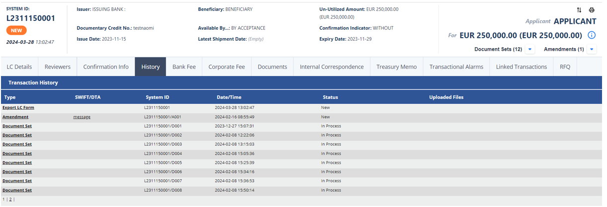The image size is (607, 207).
Task: Expand the Document Sets dropdown arrow
Action: [530, 49]
